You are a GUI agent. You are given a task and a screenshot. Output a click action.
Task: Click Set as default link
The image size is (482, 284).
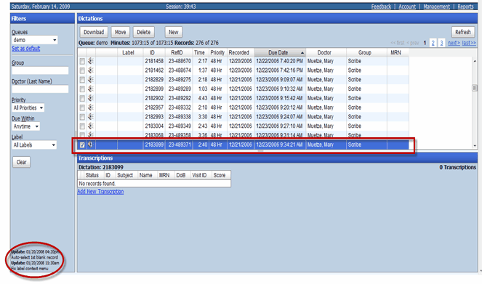tap(26, 49)
